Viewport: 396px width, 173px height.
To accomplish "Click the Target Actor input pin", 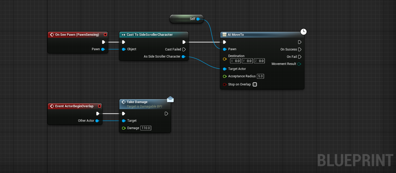I will coord(225,69).
